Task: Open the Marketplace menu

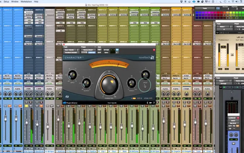Action: 26,1
